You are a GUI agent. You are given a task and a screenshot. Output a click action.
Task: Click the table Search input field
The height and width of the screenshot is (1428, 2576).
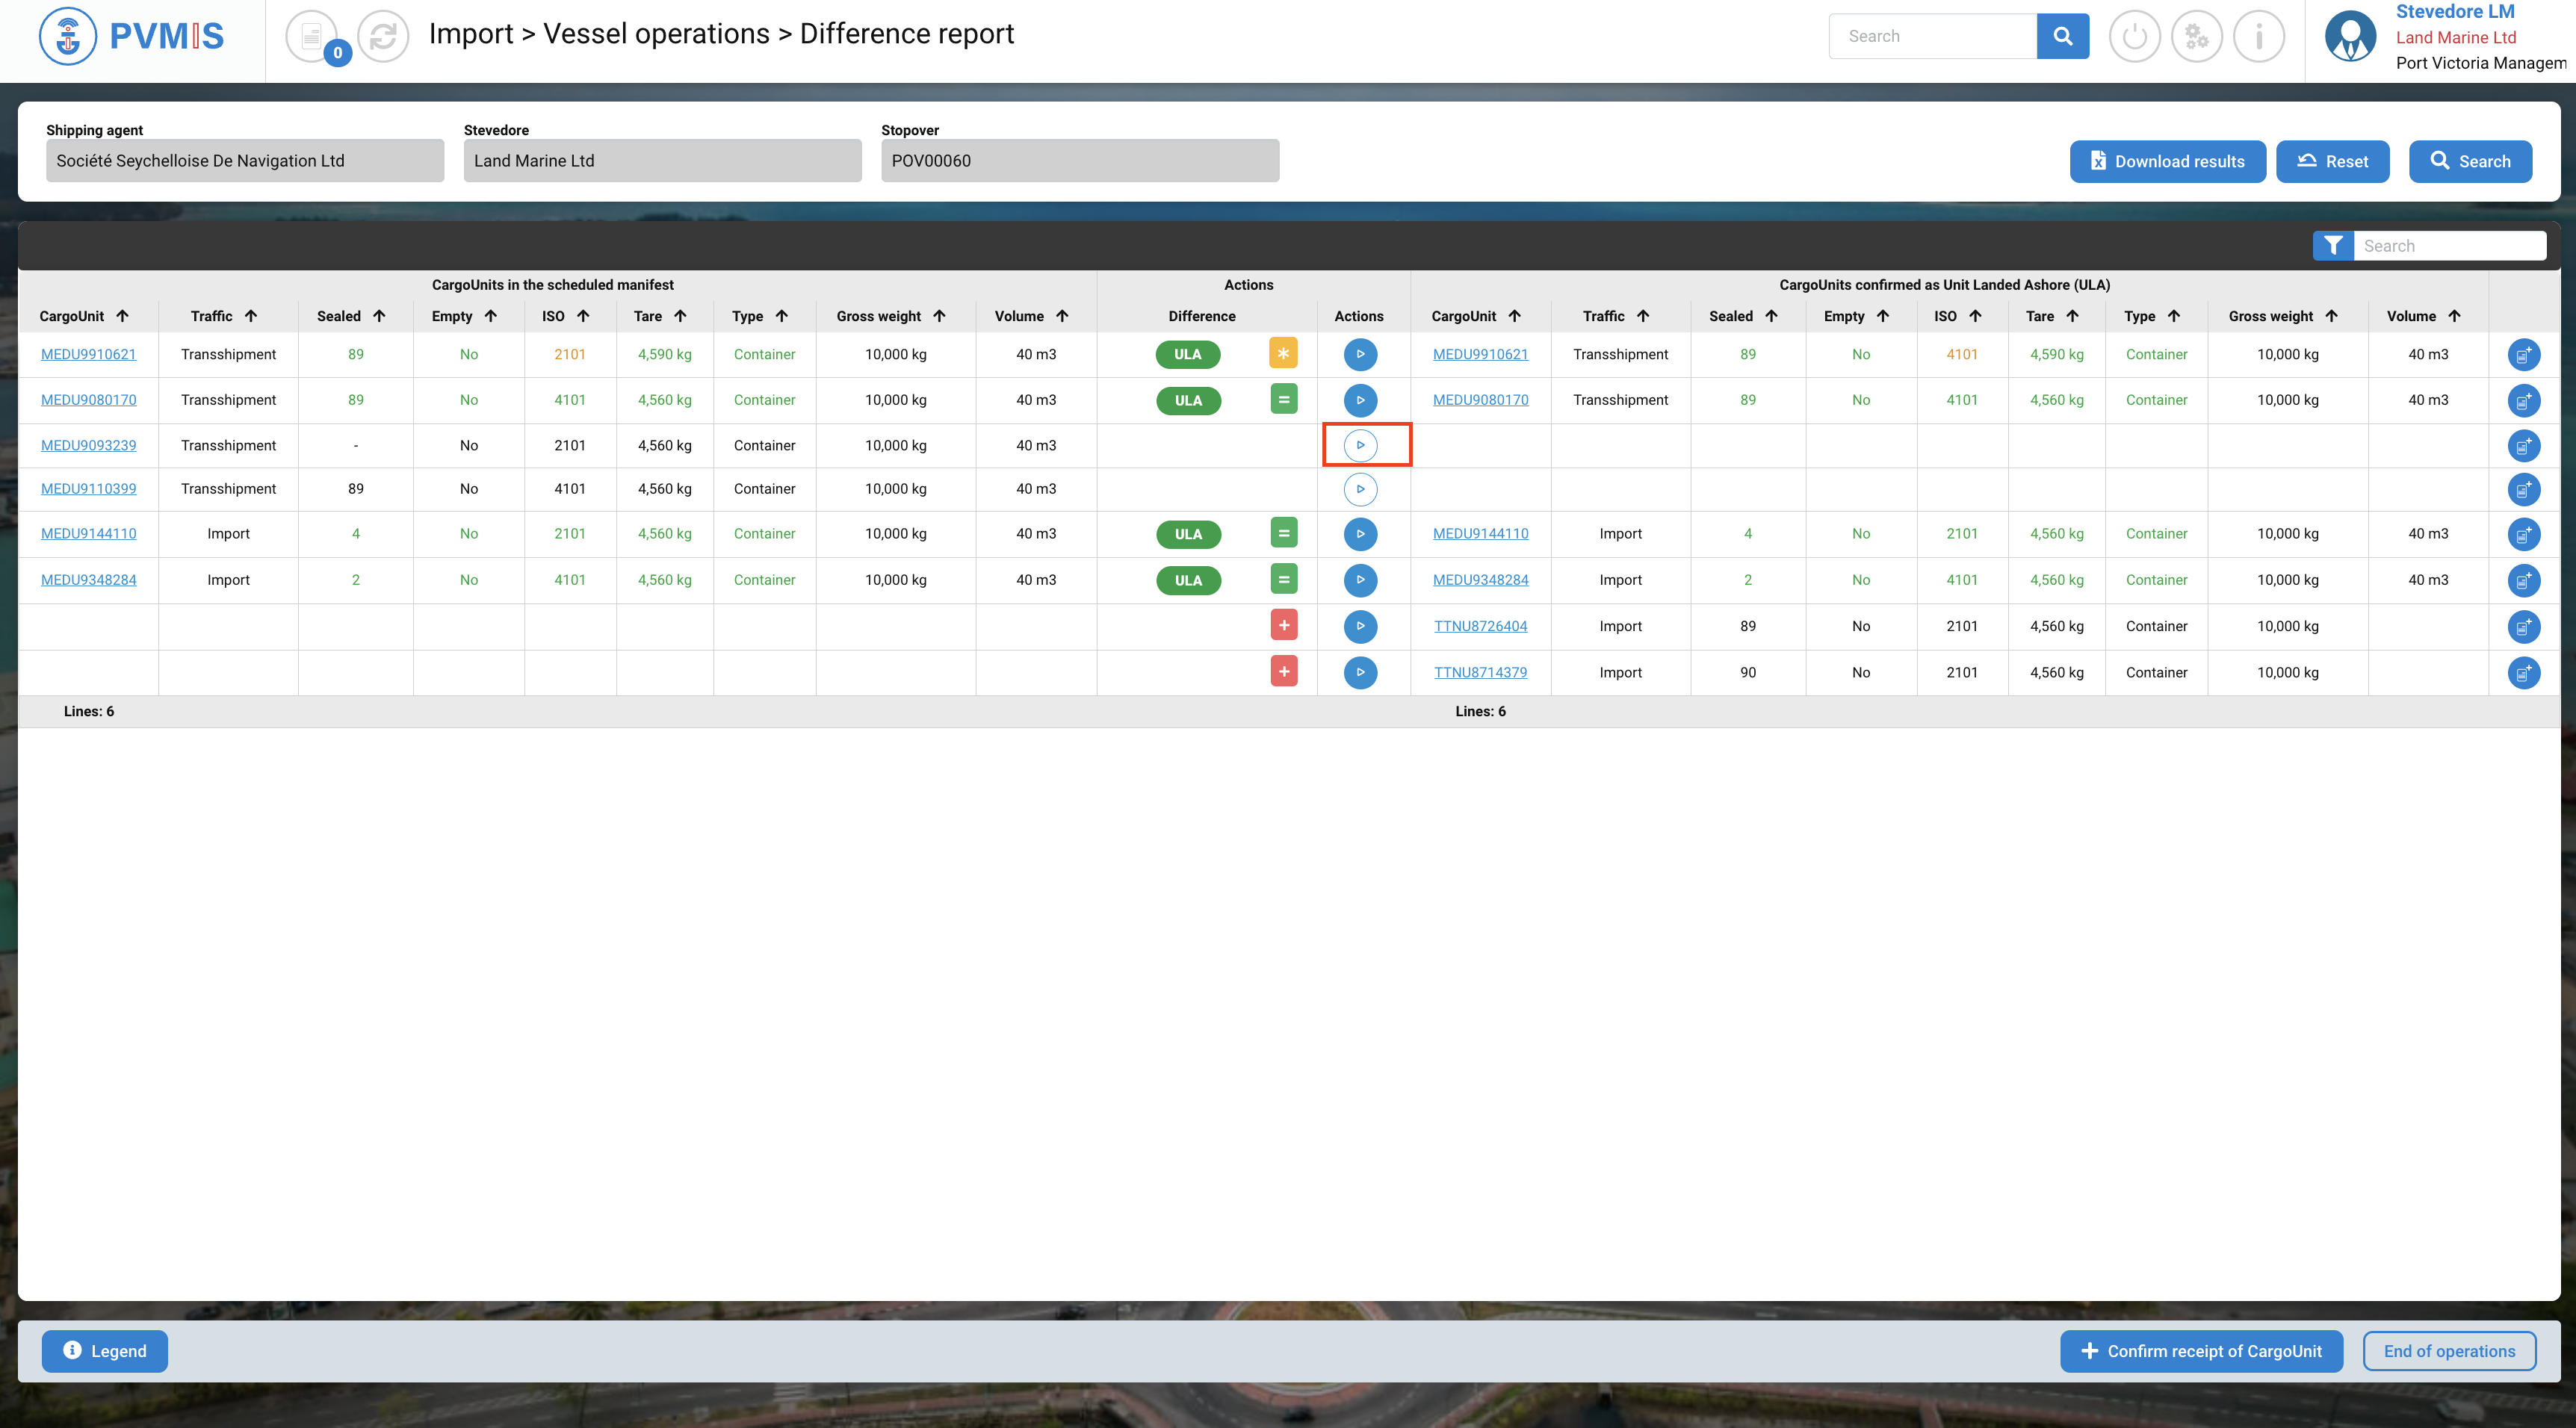coord(2448,246)
